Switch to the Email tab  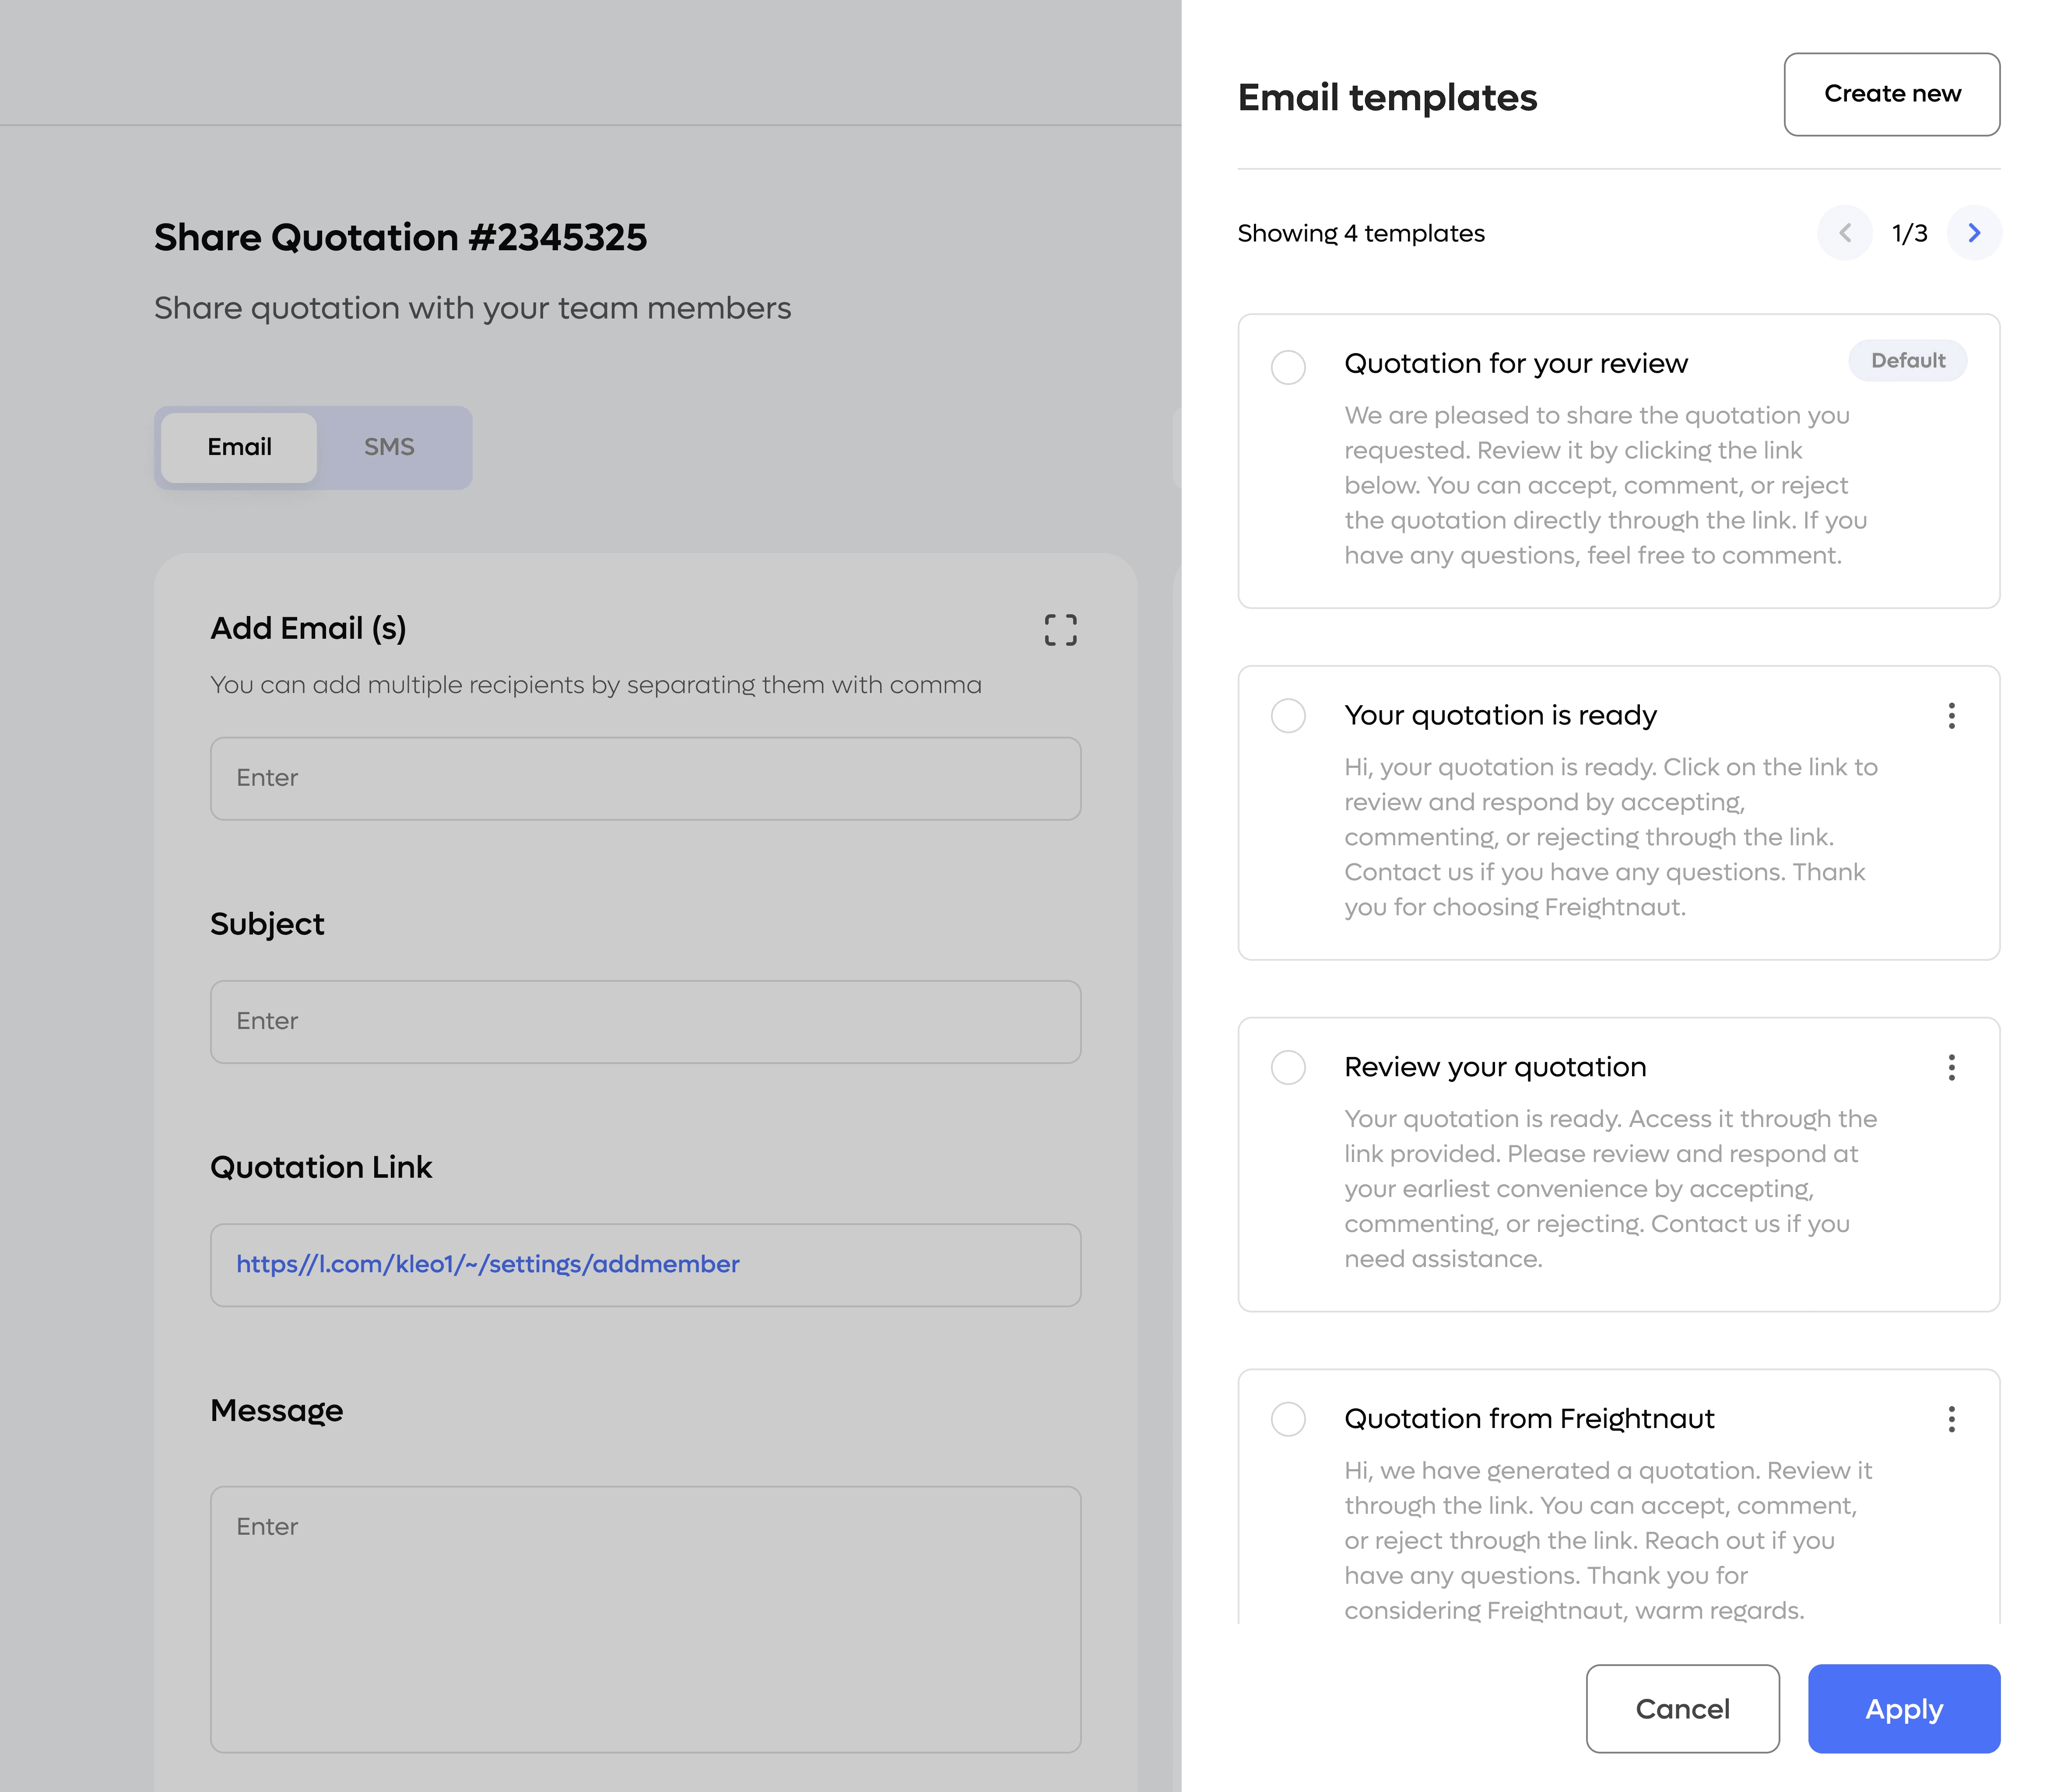click(x=239, y=447)
